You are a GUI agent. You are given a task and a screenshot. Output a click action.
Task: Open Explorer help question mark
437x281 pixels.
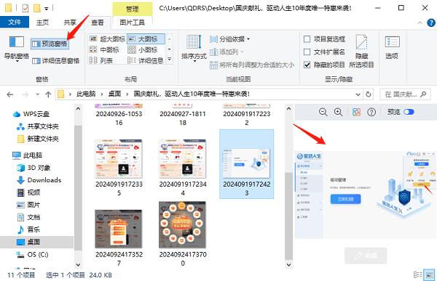[x=431, y=23]
